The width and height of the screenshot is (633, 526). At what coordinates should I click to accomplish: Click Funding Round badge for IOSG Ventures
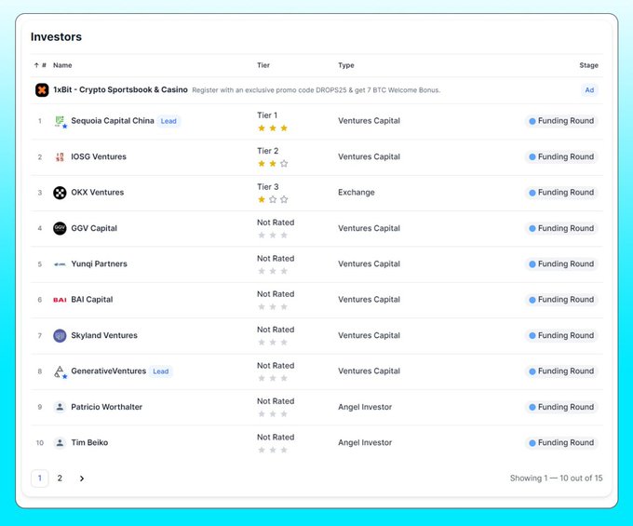[561, 157]
